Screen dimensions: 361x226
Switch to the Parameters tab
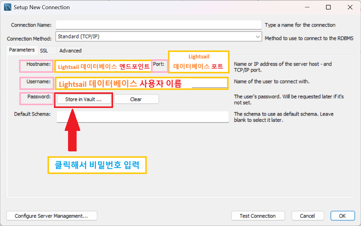[22, 50]
